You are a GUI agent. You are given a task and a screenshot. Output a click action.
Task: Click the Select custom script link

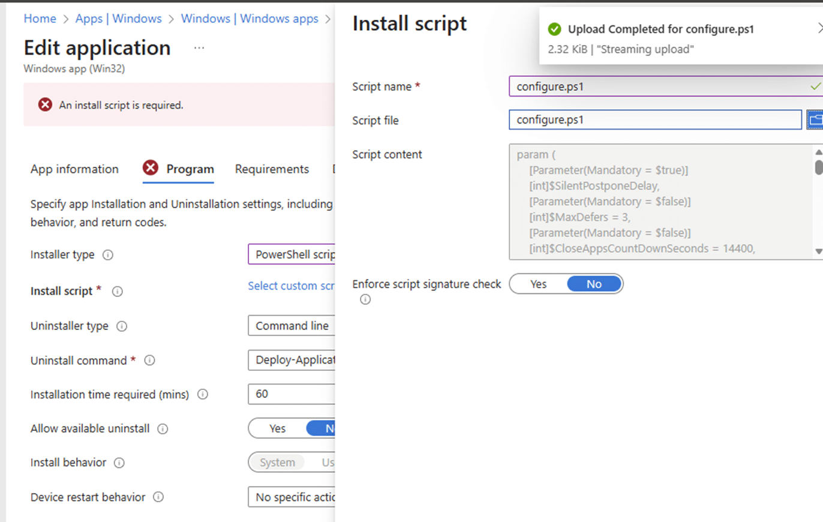pyautogui.click(x=291, y=286)
